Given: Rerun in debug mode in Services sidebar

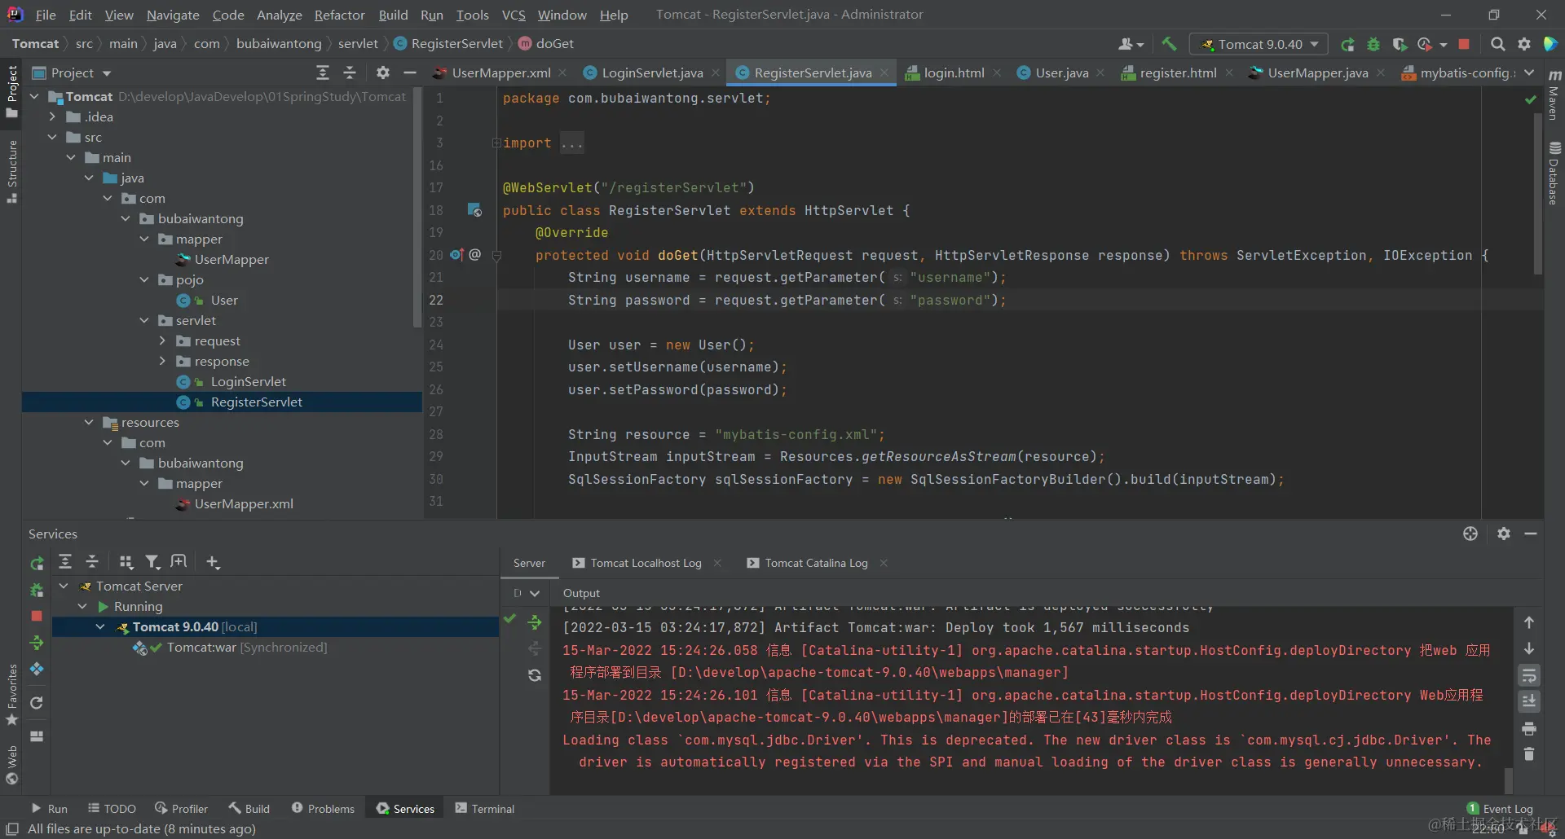Looking at the screenshot, I should point(37,590).
